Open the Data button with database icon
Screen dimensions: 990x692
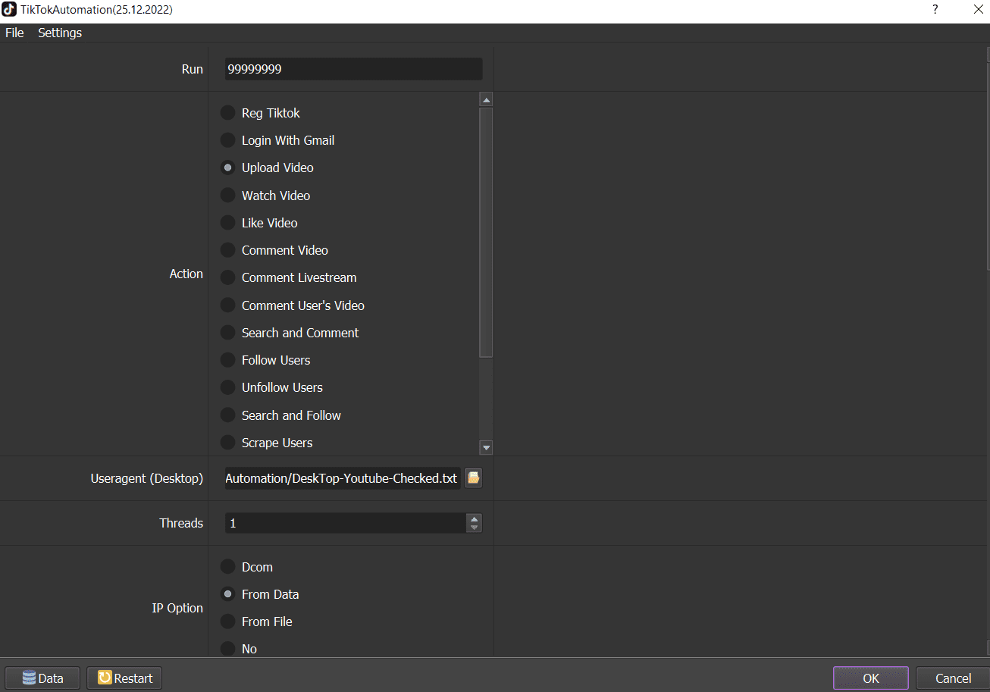point(42,678)
